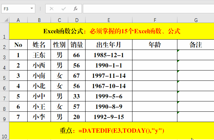This screenshot has width=214, height=140.
Task: Click the sales cell '66'
Action: pyautogui.click(x=77, y=55)
